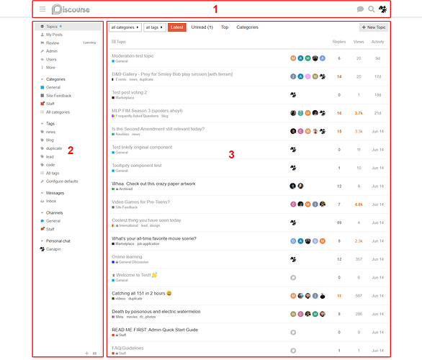Screen dimensions: 422x360
Task: Click the keyboard icon at sidebar bottom
Action: coord(94,354)
